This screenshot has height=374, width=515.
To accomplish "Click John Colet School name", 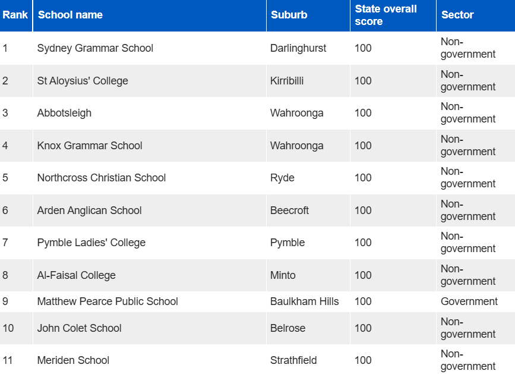I will (79, 328).
